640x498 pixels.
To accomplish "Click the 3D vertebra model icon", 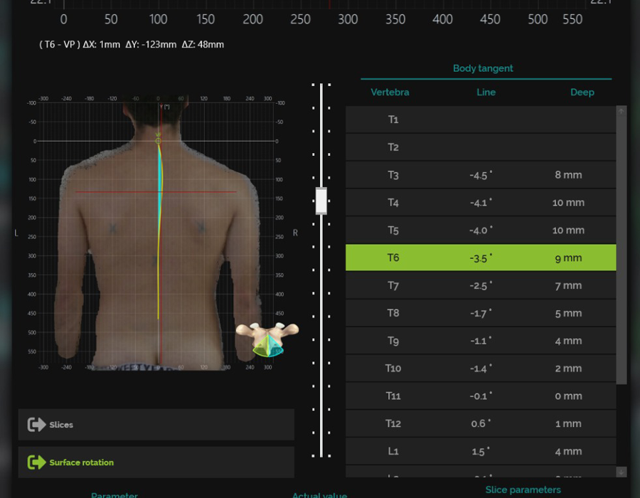I will click(267, 339).
